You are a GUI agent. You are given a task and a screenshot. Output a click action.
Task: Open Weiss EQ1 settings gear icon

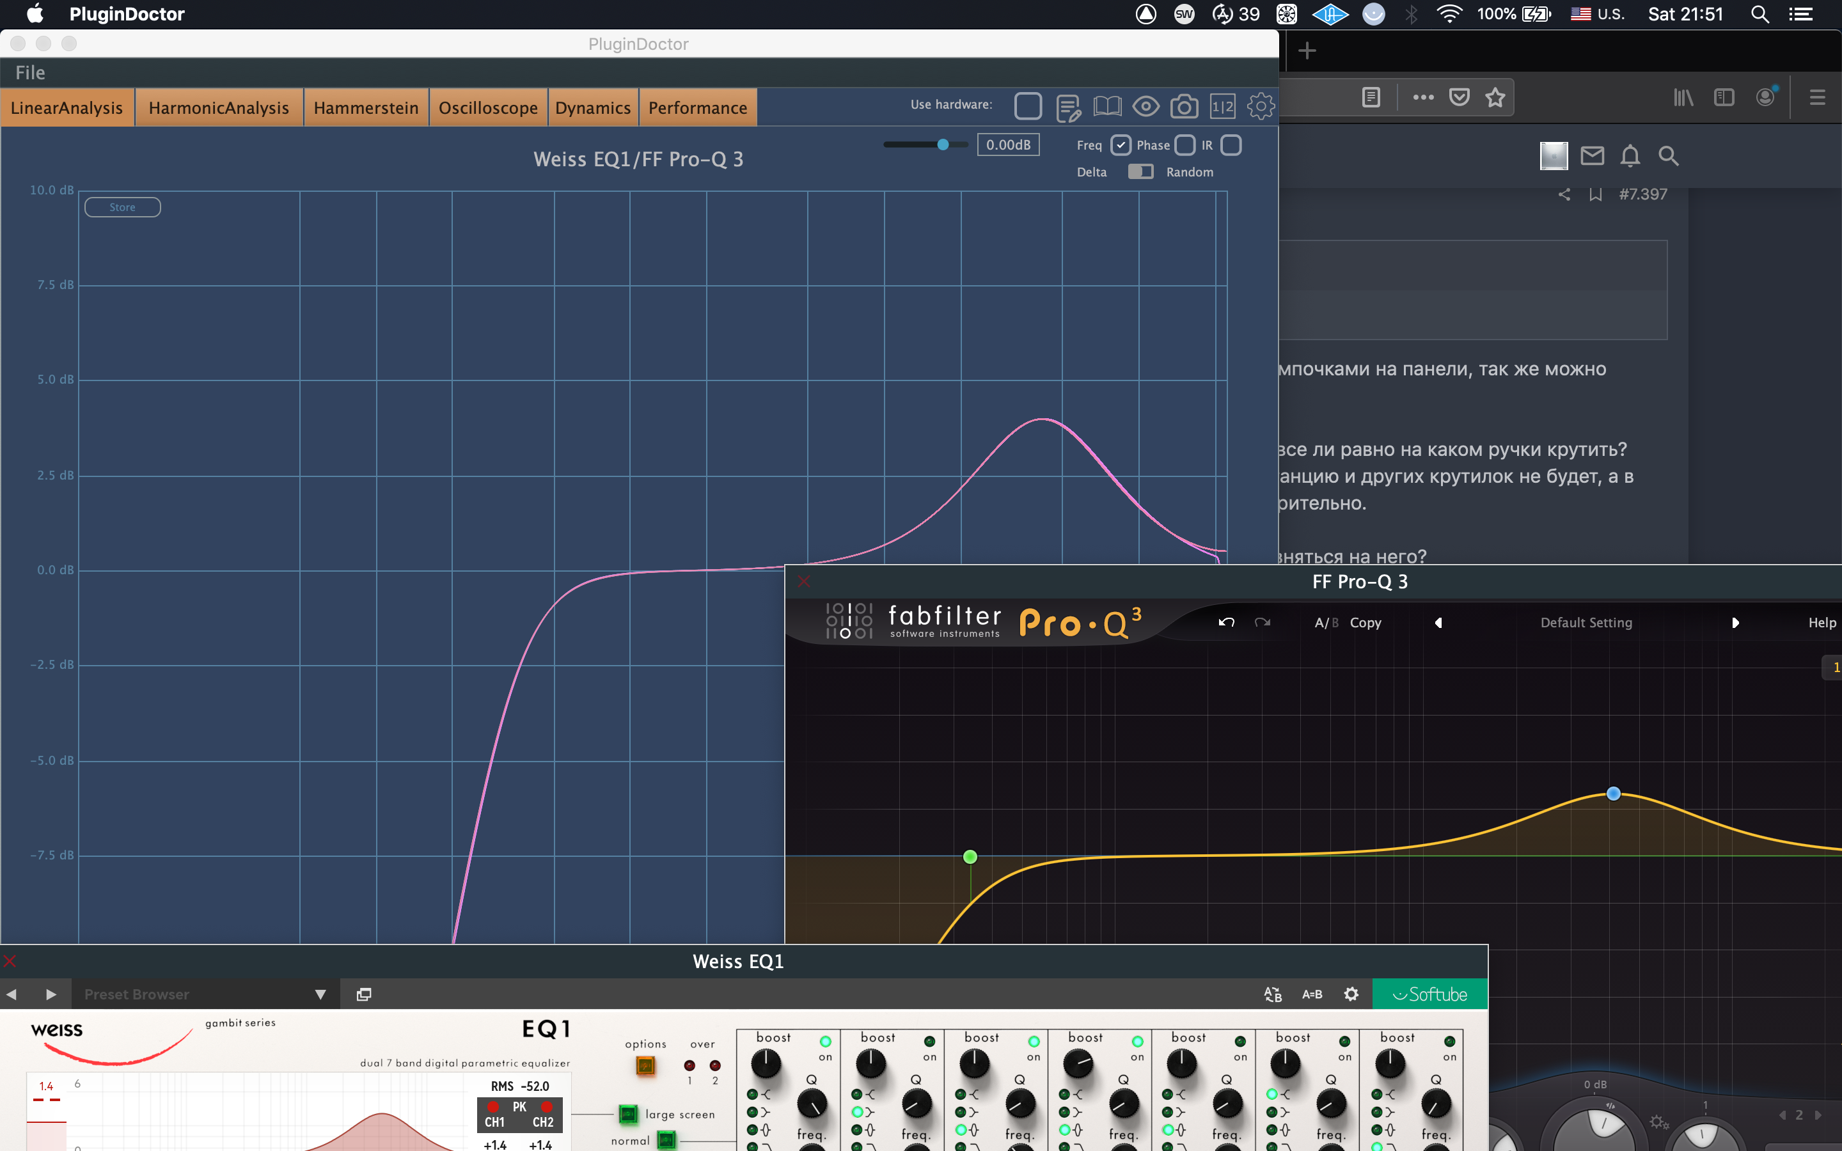1351,994
